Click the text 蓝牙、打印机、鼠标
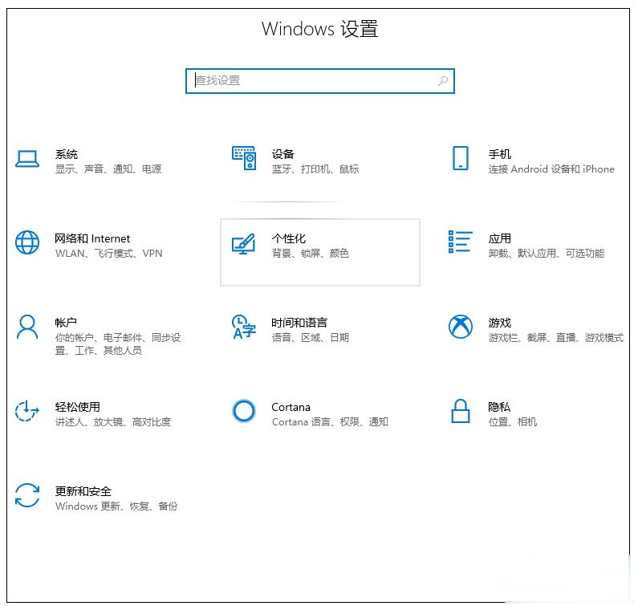Image resolution: width=634 pixels, height=606 pixels. 315,169
